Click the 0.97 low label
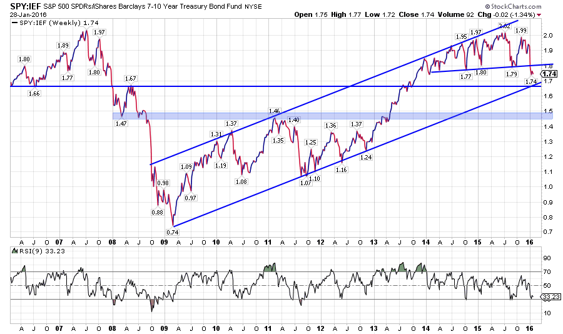Viewport: 563px width, 334px height. pos(191,198)
